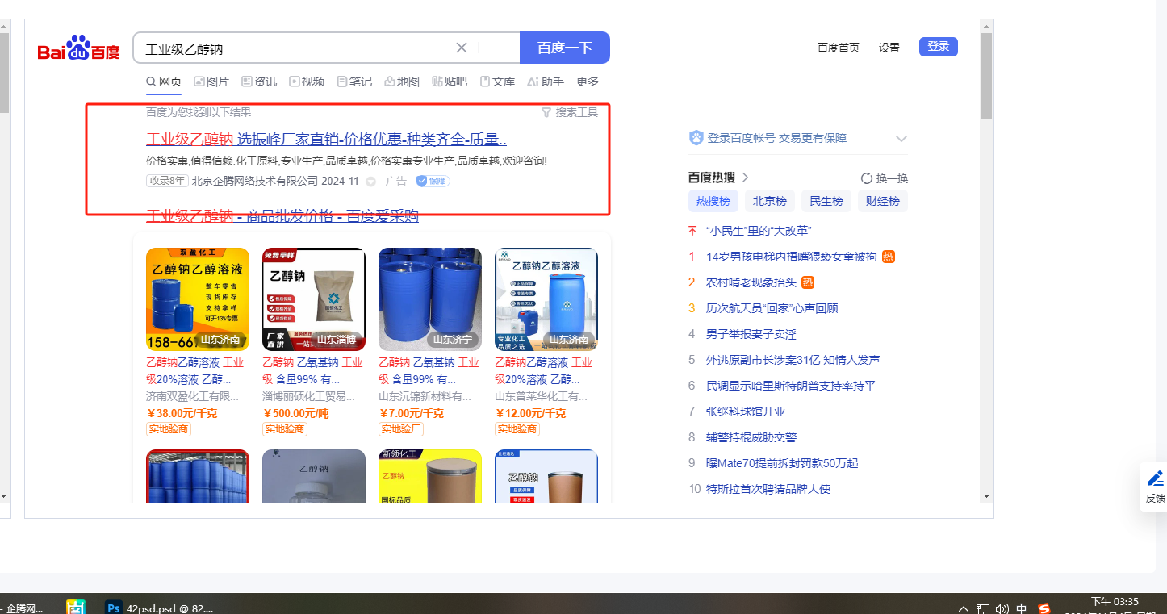Screen dimensions: 1167x614
Task: Click 淄博丽硕化工贸易 supplier name
Action: 309,396
